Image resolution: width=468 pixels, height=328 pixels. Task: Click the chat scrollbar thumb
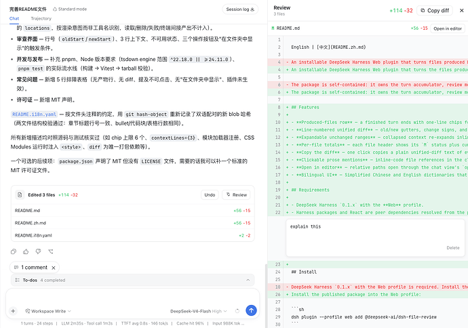[267, 295]
